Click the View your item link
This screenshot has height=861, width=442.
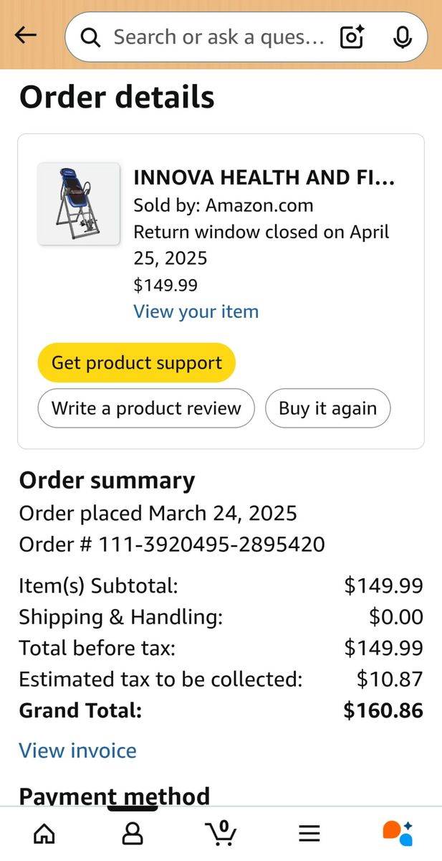(x=196, y=311)
